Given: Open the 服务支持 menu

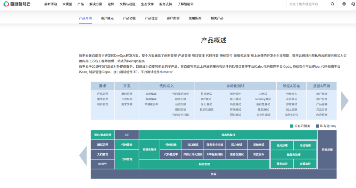Looking at the screenshot, I should 165,4.
